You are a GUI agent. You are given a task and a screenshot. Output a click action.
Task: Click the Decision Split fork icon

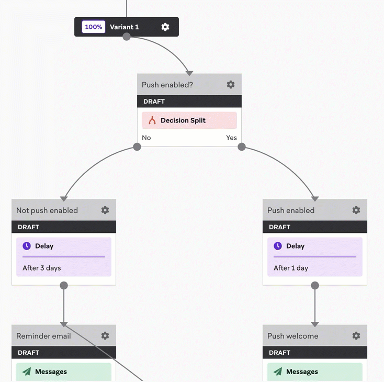152,120
